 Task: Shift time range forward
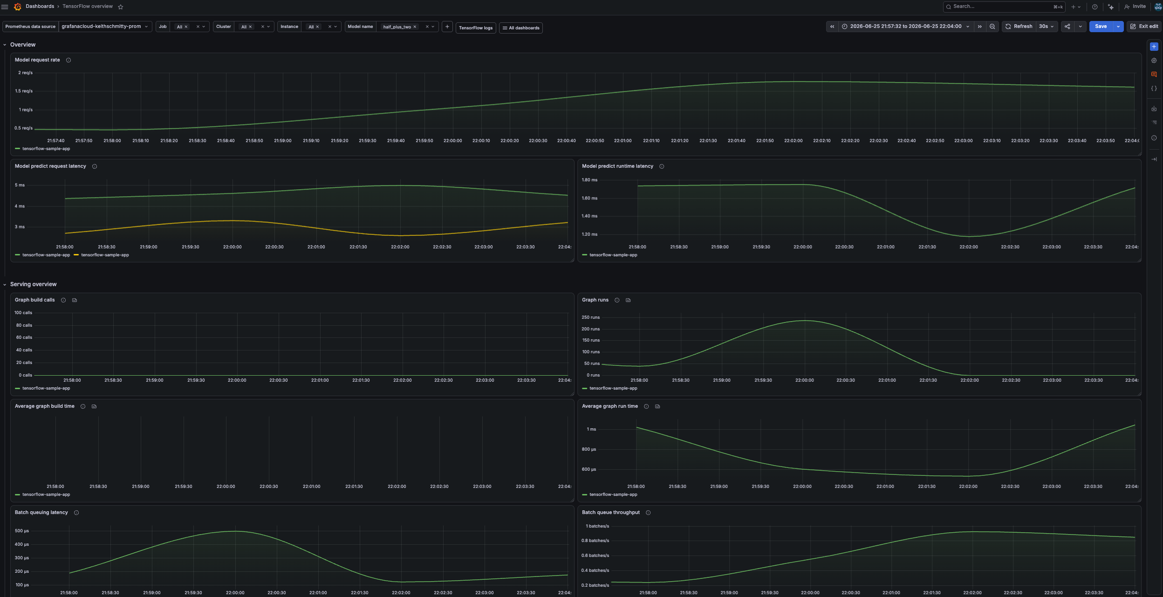pyautogui.click(x=979, y=27)
